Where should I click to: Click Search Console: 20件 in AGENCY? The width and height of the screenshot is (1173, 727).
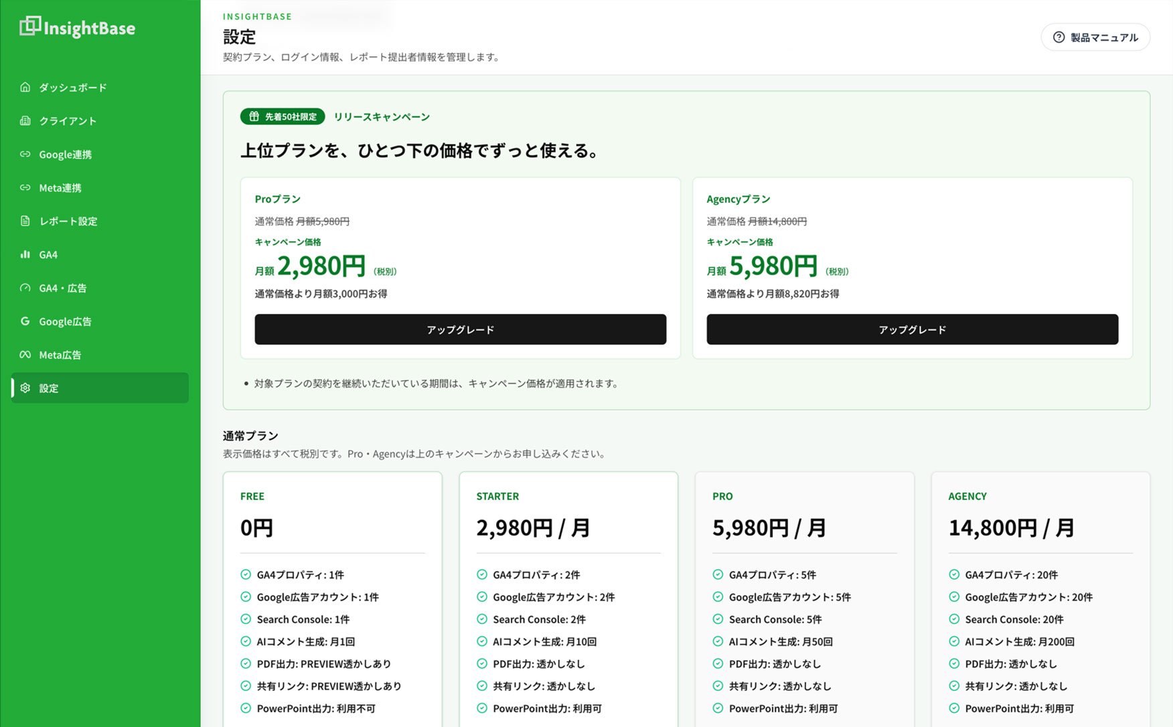[x=1014, y=619]
